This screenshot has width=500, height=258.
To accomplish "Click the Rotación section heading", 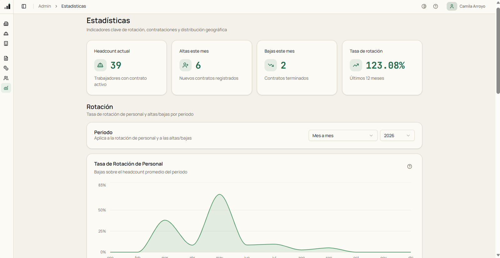I will pos(100,107).
